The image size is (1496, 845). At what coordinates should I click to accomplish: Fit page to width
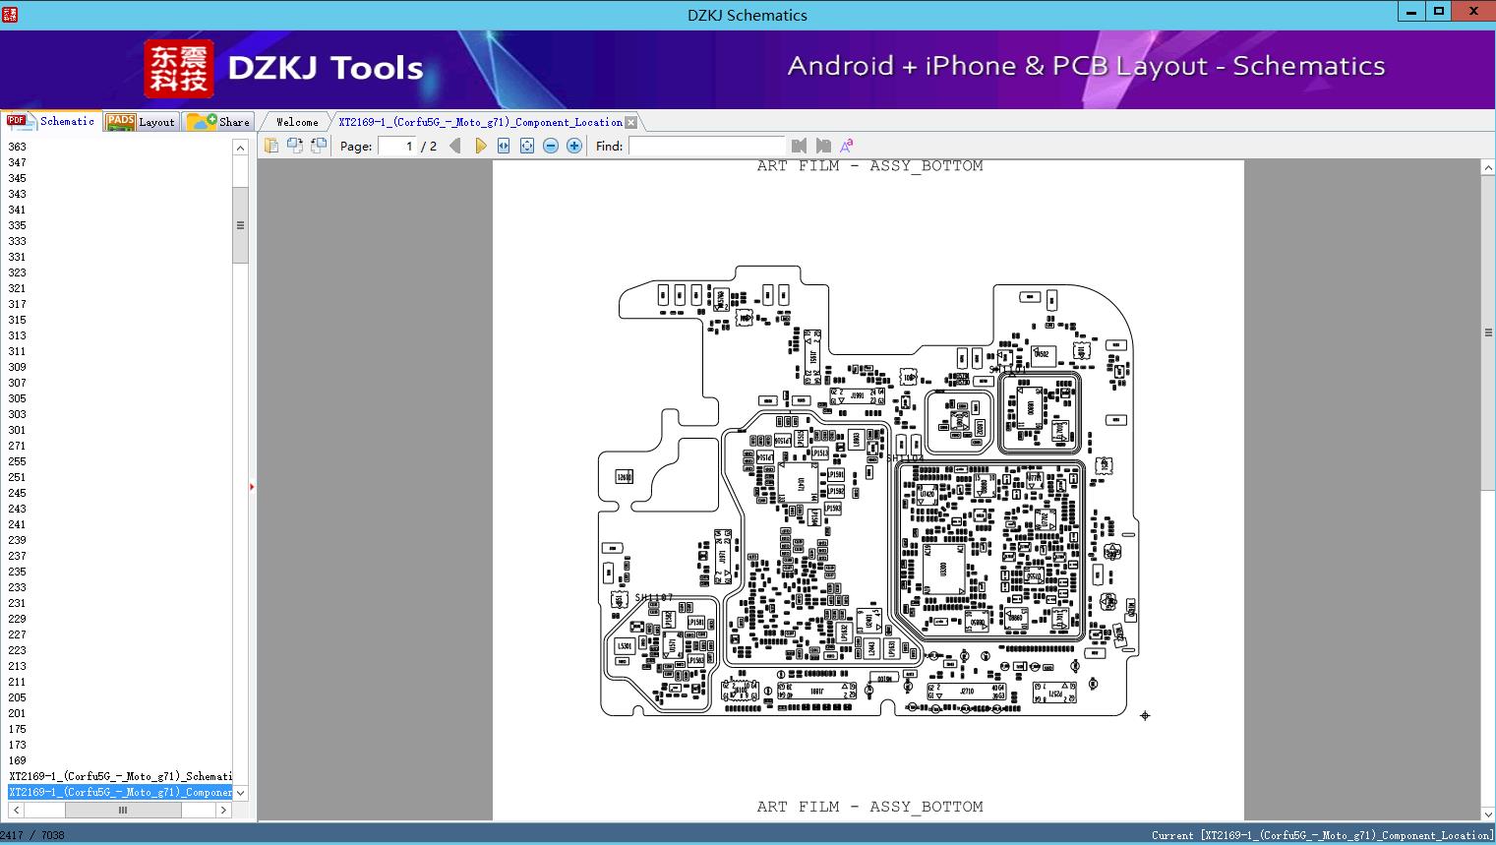(504, 146)
